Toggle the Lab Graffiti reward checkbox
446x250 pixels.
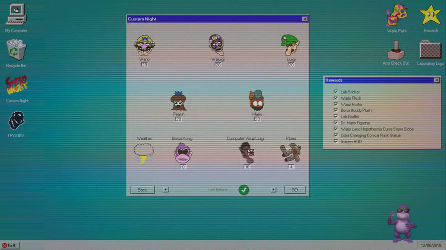(x=335, y=116)
